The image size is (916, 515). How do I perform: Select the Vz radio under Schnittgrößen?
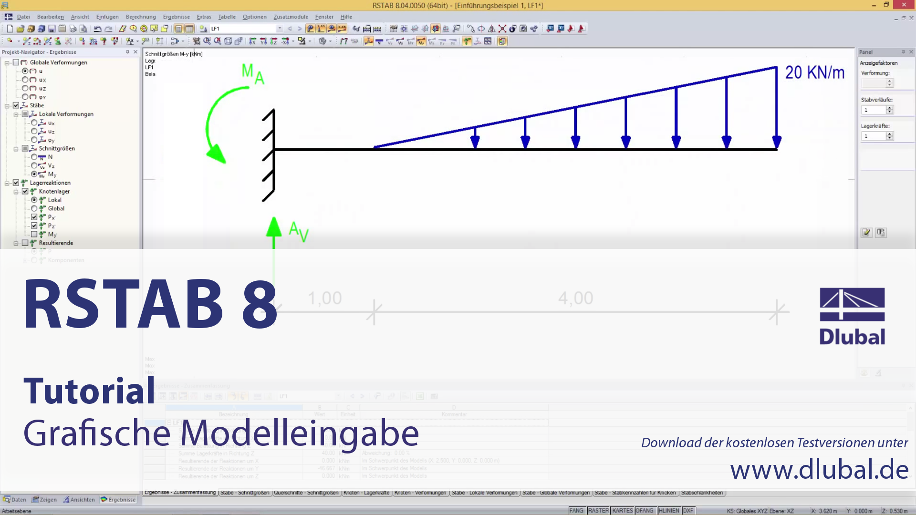click(x=34, y=165)
